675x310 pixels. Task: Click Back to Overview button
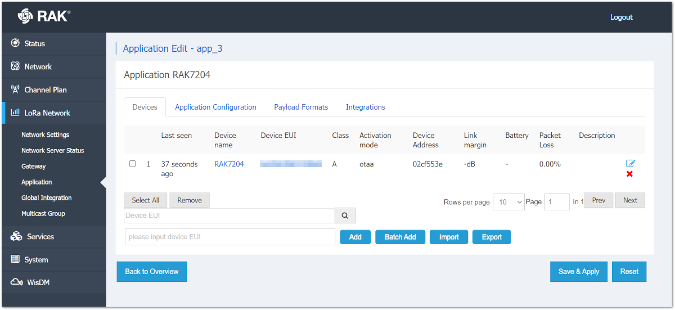pos(151,272)
